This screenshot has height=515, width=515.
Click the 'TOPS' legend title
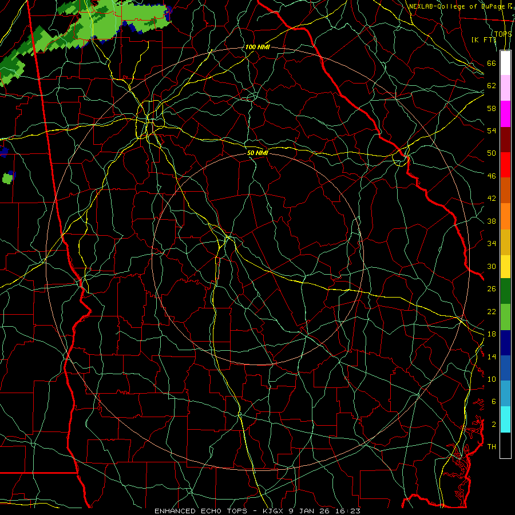click(503, 34)
